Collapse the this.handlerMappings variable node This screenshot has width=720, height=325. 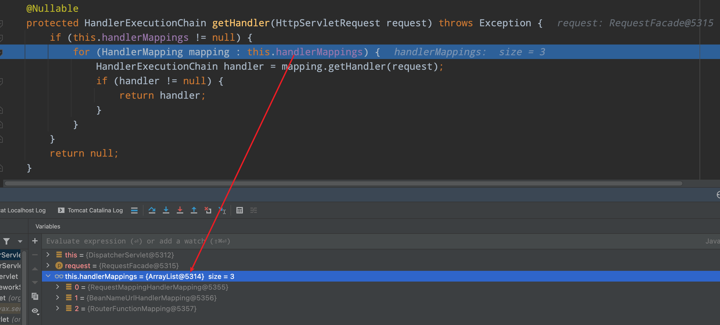point(48,276)
